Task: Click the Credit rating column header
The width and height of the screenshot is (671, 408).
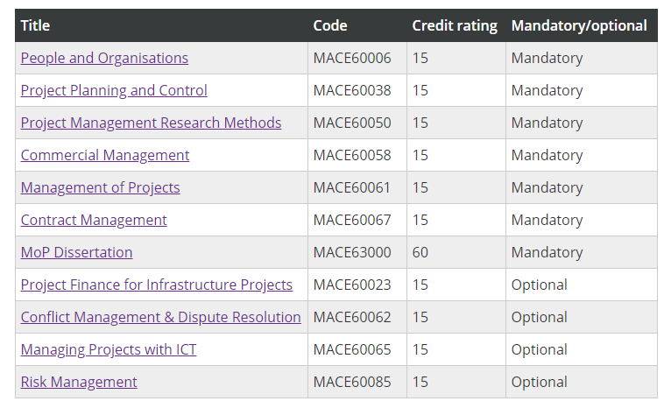Action: point(455,25)
